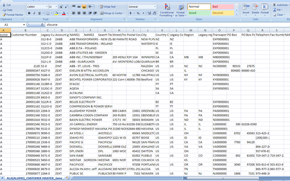Click Insert cells icon
The image size is (290, 181).
coord(246,7)
